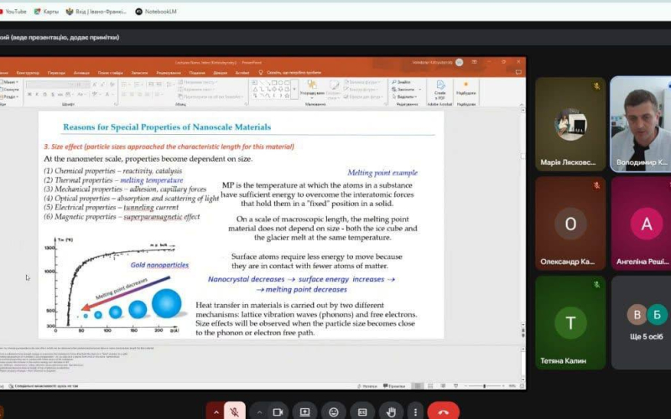
Task: Toggle Underline in PowerPoint font group
Action: point(45,94)
